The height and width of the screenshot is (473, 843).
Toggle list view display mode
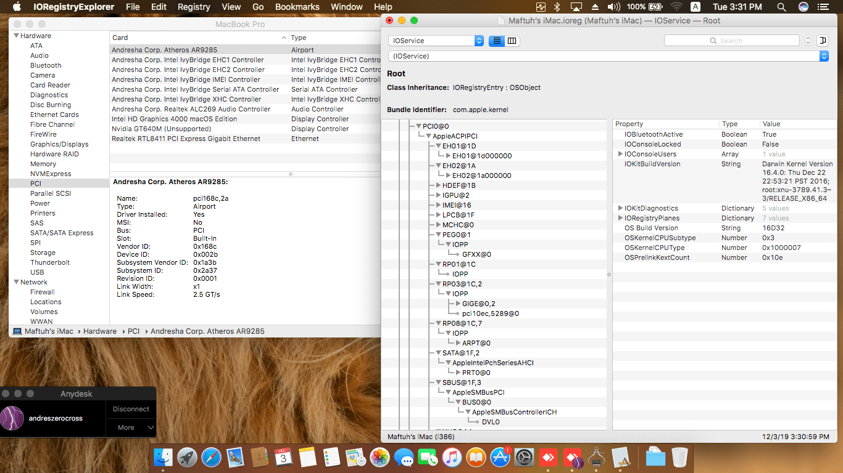[x=497, y=41]
